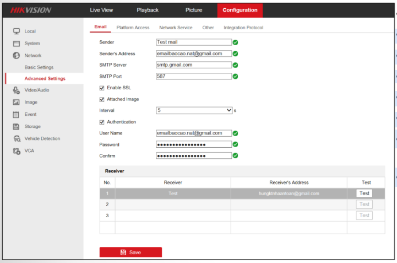Click the Vehicle Detection icon

(x=16, y=139)
